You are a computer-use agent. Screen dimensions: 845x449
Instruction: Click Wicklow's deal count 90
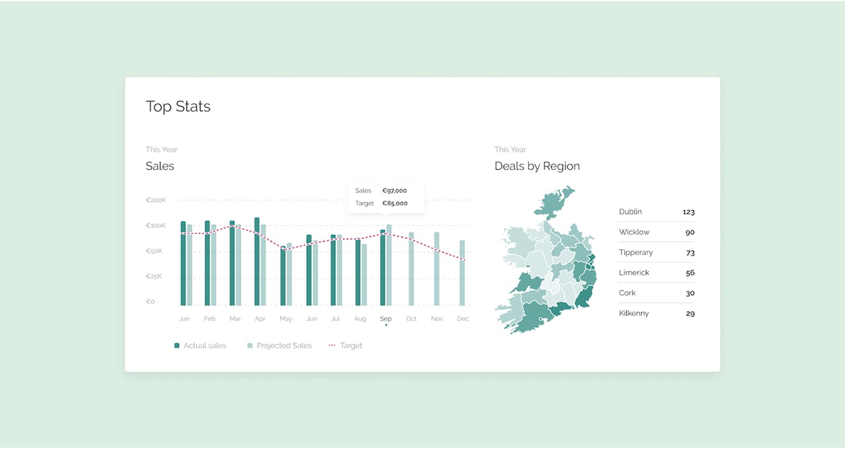(x=689, y=232)
